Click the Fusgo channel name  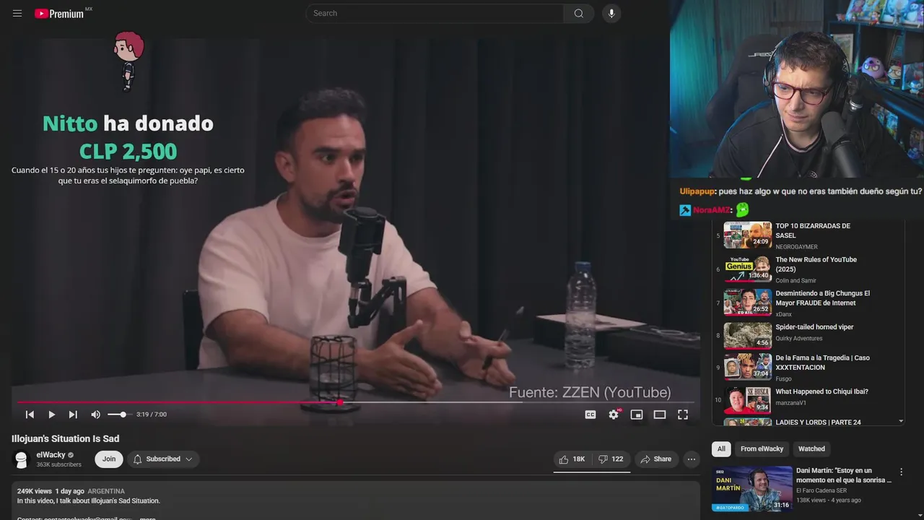coord(784,379)
